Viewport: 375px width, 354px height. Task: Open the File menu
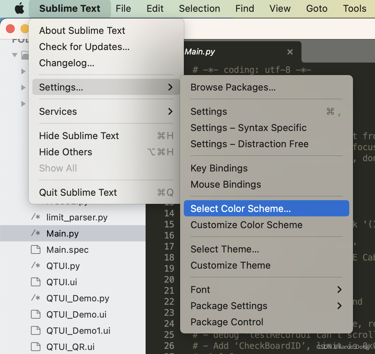124,8
